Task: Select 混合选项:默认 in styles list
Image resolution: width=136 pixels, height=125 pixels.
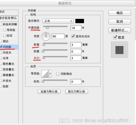Action: 9,18
